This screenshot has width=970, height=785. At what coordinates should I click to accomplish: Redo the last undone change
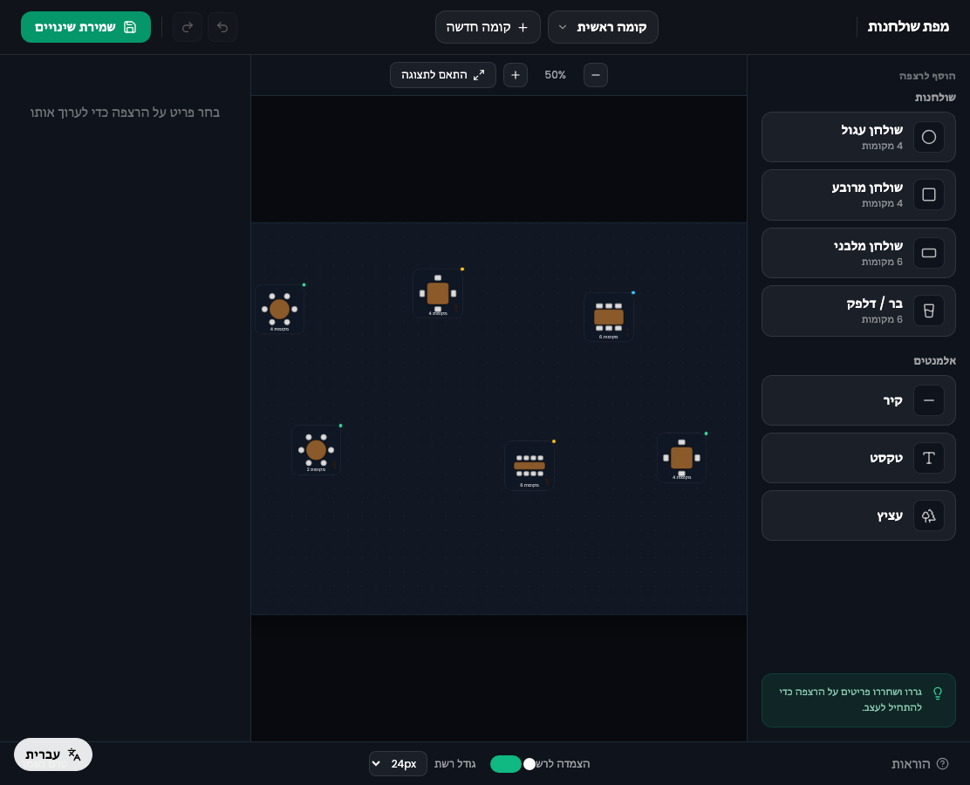pyautogui.click(x=188, y=27)
